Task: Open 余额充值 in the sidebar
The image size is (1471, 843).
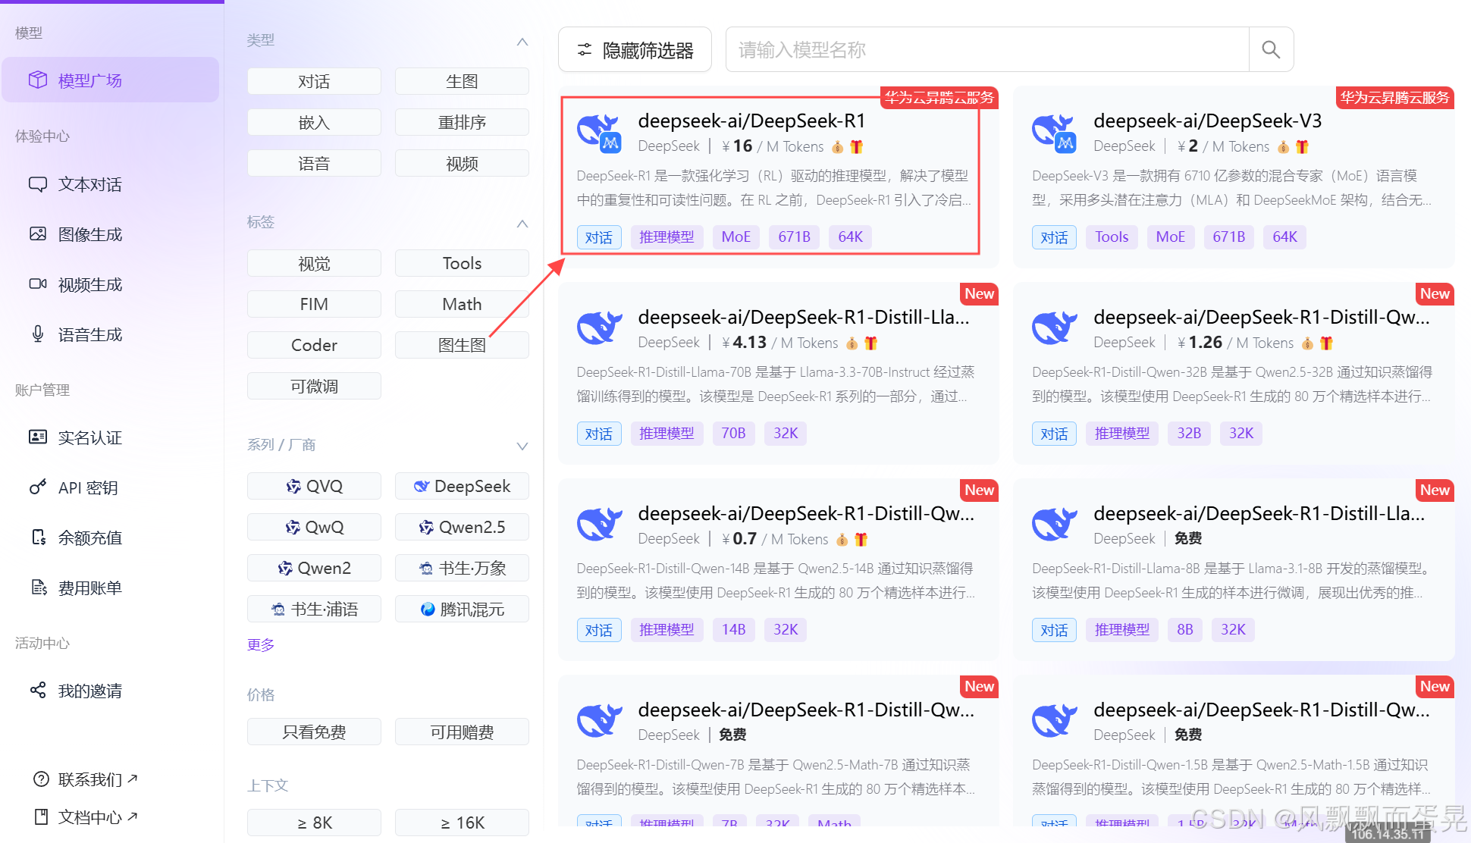Action: click(89, 537)
